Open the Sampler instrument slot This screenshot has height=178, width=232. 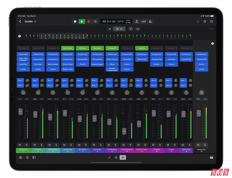142,48
